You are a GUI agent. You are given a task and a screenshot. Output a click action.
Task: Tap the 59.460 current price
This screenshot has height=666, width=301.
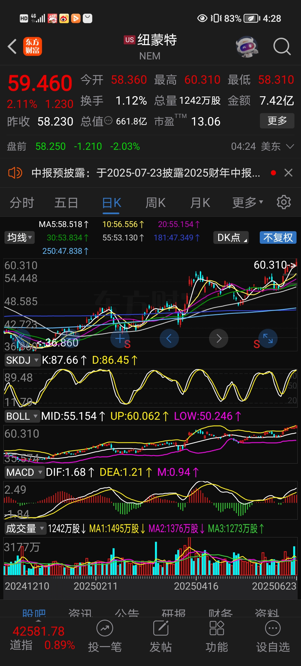40,83
